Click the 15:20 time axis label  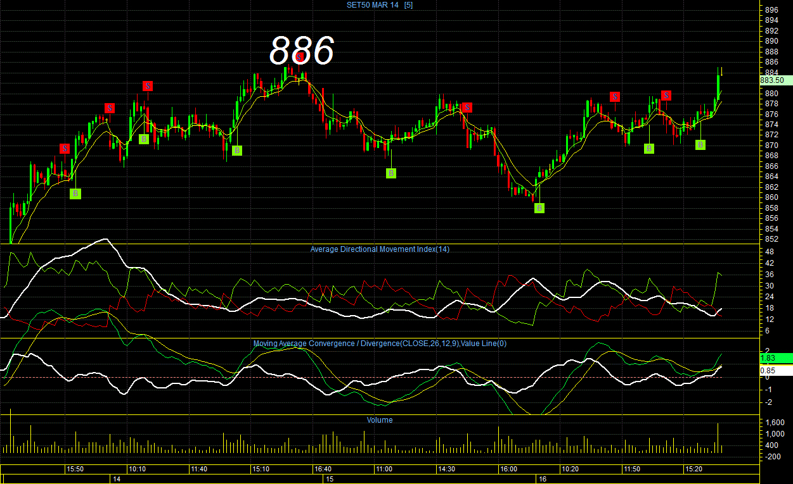693,469
